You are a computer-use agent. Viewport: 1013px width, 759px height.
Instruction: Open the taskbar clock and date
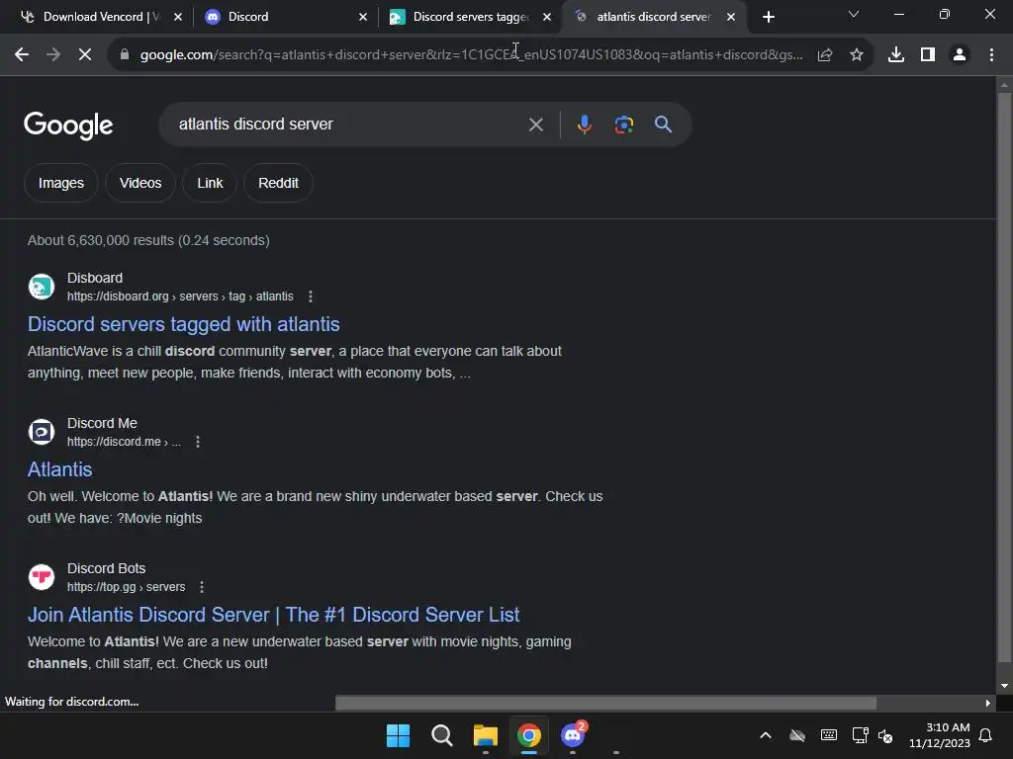(x=940, y=735)
